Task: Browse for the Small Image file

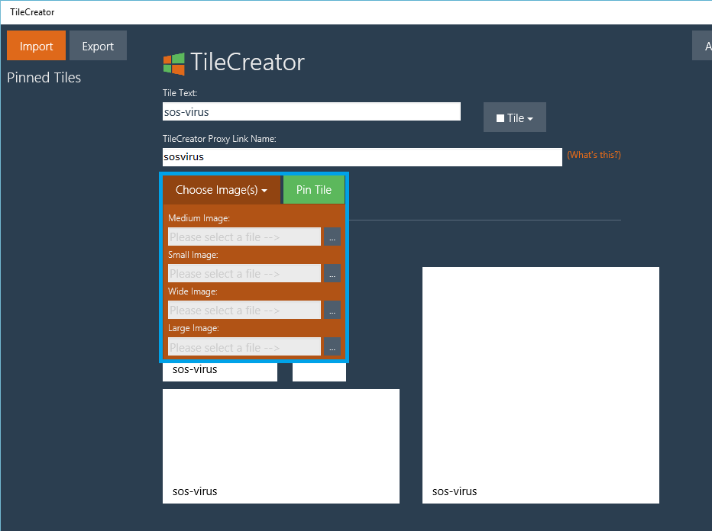Action: point(332,273)
